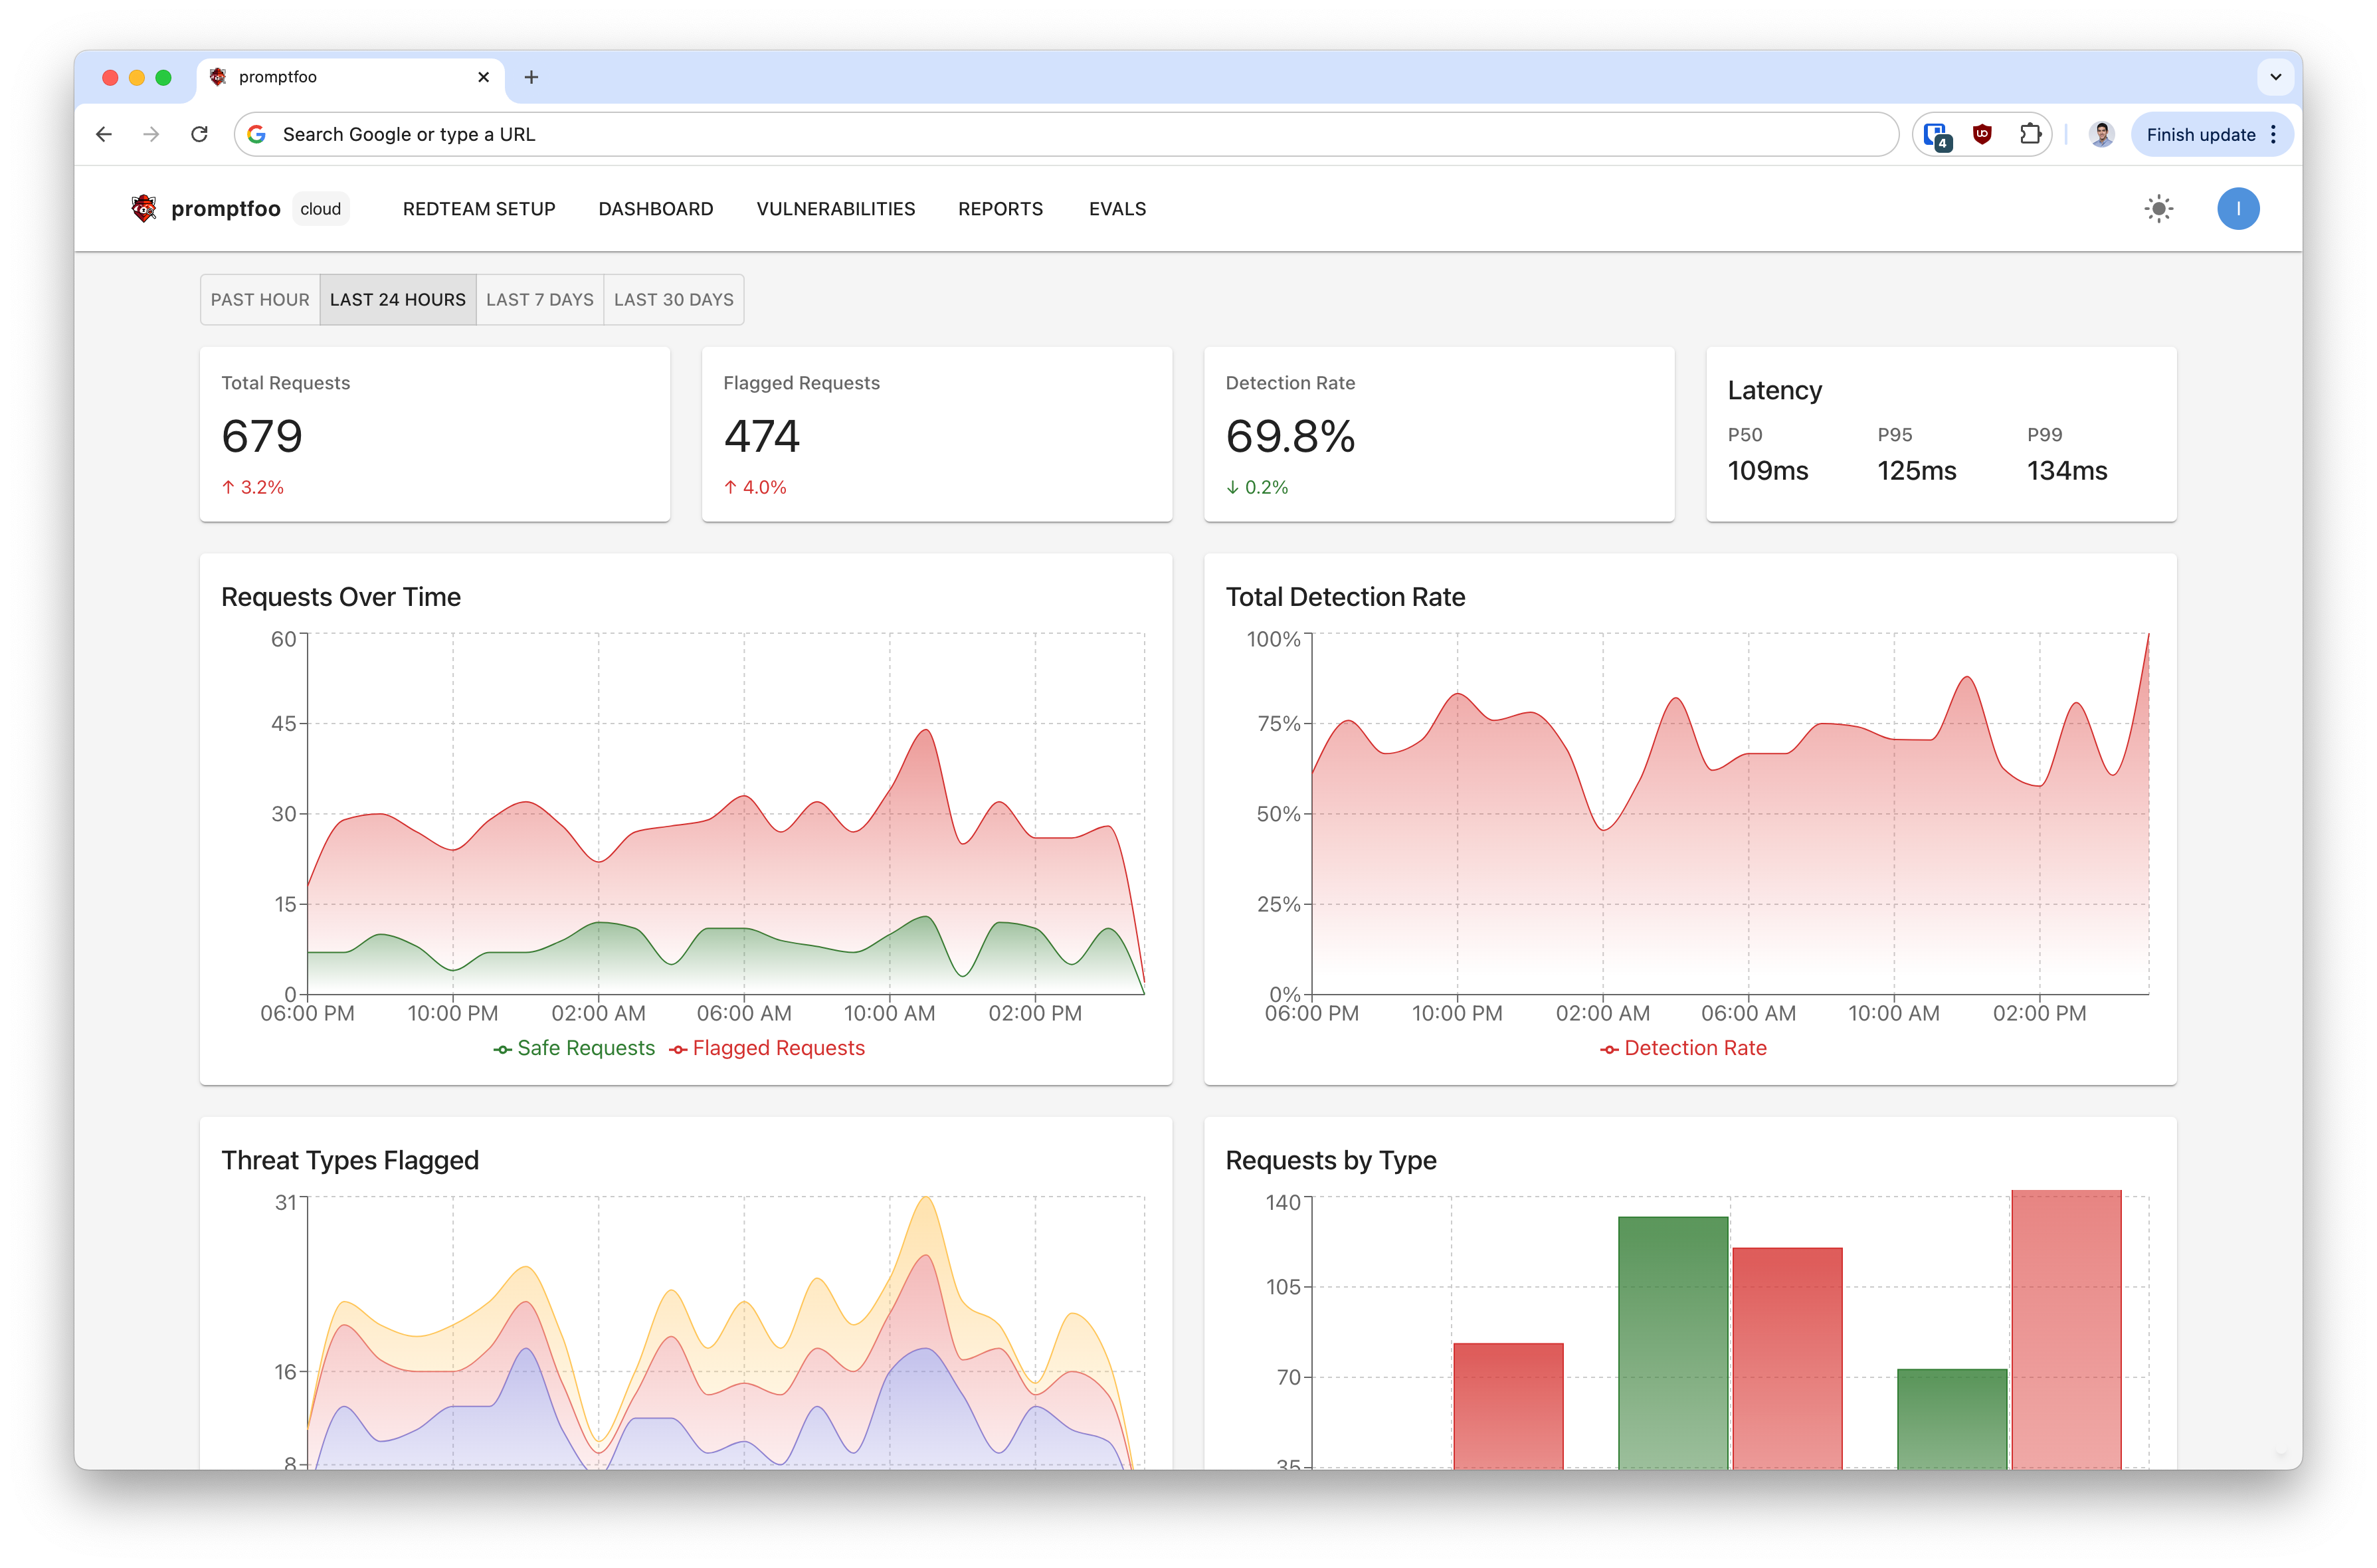Click the promptfoo brand name link
This screenshot has width=2377, height=1568.
[226, 209]
